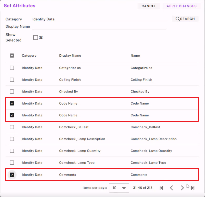
Task: Click the Search button with magnifier icon
Action: click(x=185, y=19)
